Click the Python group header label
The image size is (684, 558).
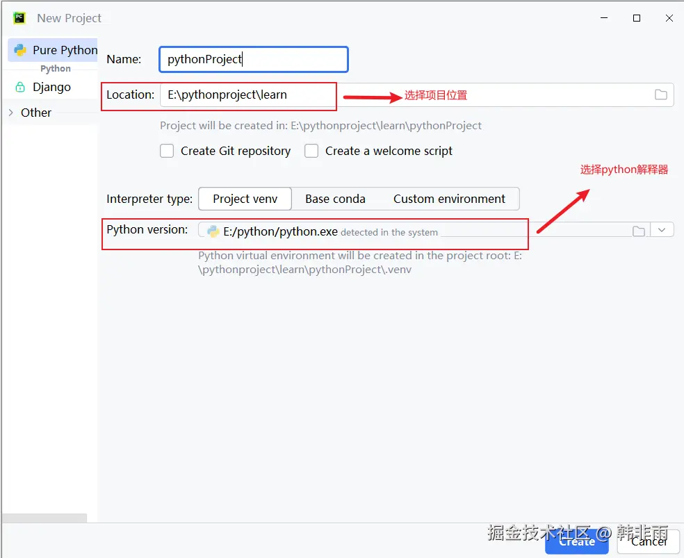click(56, 68)
